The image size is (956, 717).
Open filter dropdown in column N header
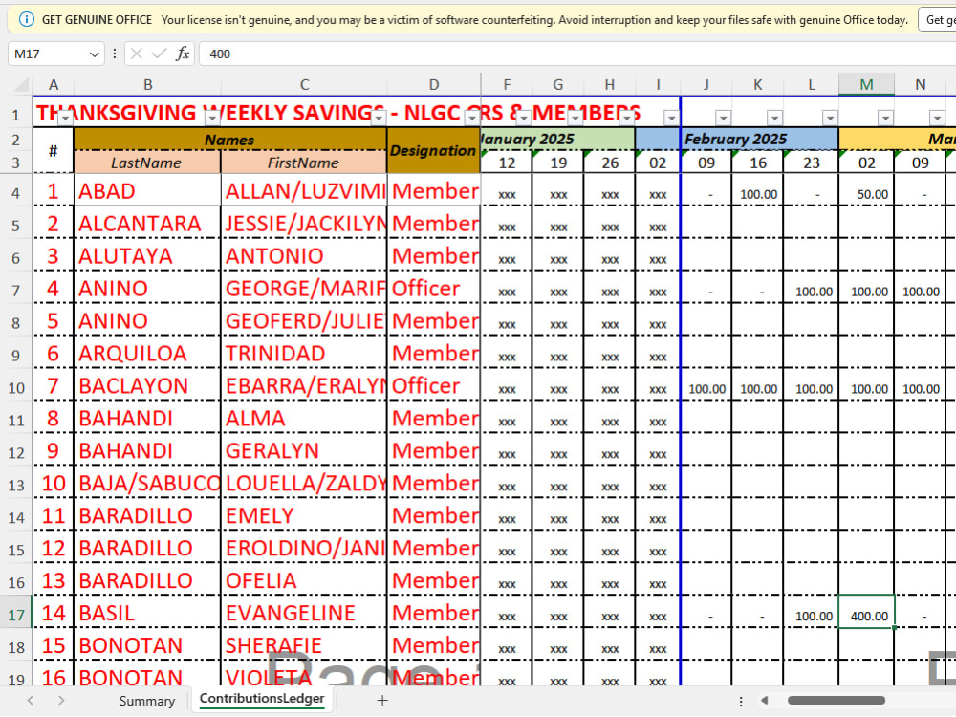pos(937,117)
